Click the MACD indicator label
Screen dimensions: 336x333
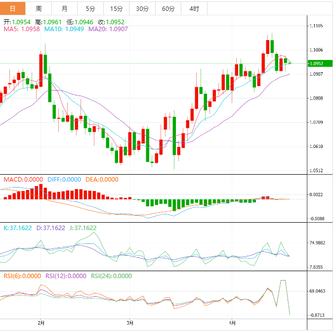point(24,180)
